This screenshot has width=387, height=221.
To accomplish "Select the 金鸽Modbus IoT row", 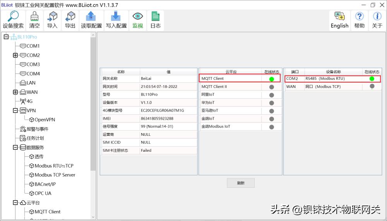I will pos(241,127).
